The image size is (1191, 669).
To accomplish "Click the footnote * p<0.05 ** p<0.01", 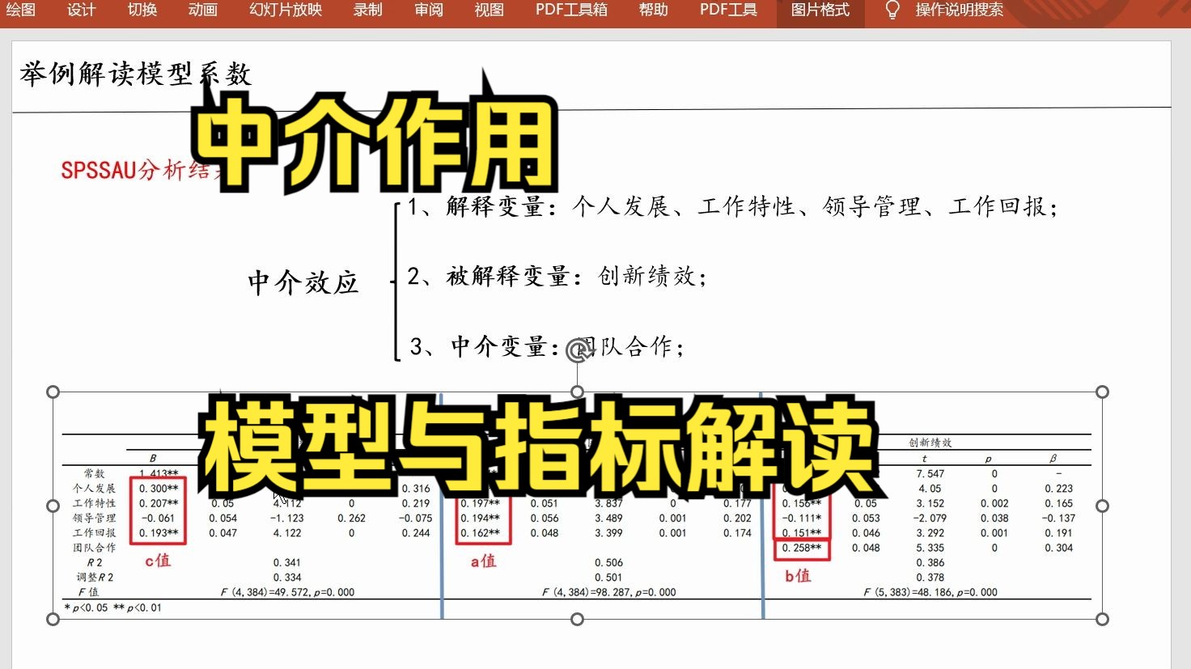I will point(113,608).
